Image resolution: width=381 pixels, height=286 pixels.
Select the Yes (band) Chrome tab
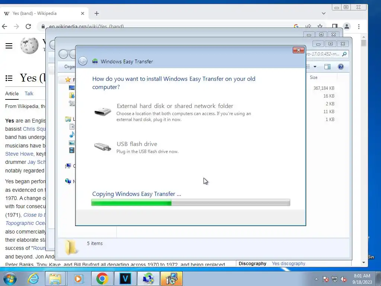pos(44,13)
